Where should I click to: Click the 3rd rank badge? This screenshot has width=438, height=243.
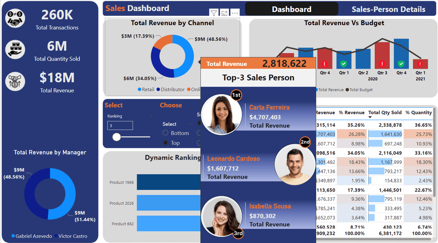click(238, 233)
